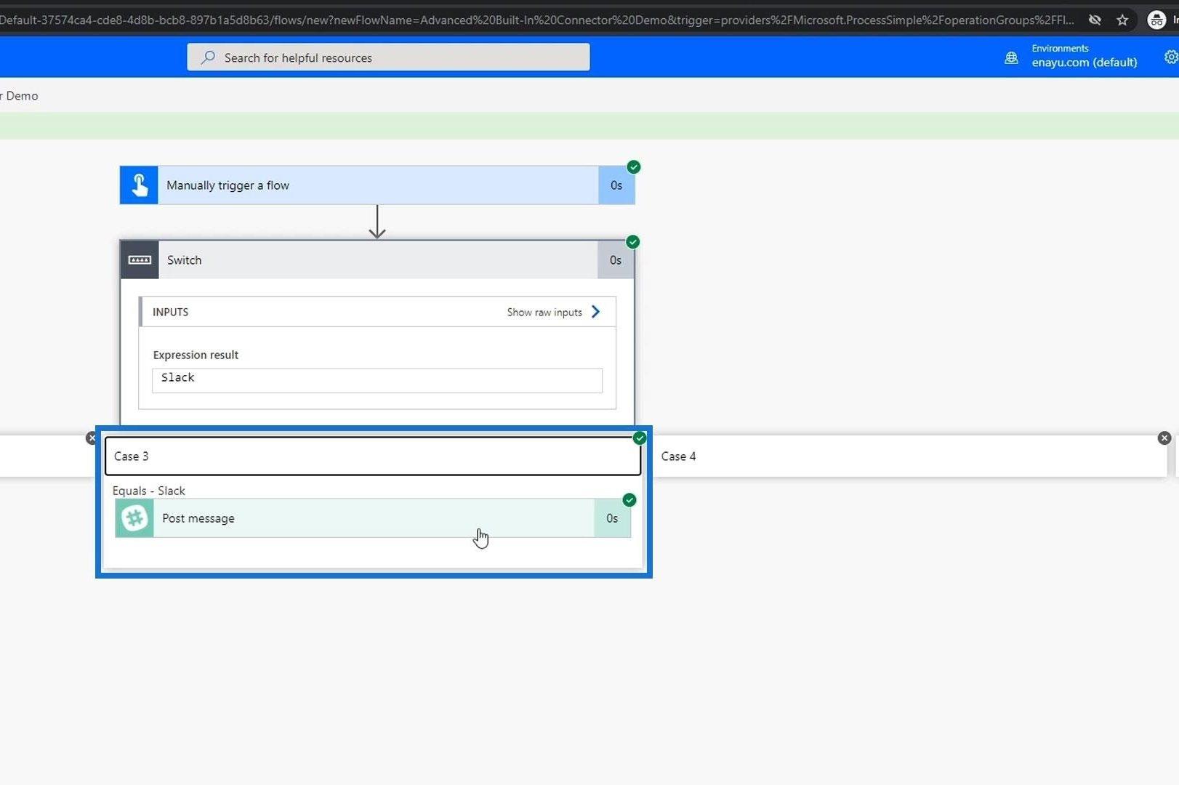Click the Equals - Slack label
The image size is (1179, 785).
click(x=149, y=491)
